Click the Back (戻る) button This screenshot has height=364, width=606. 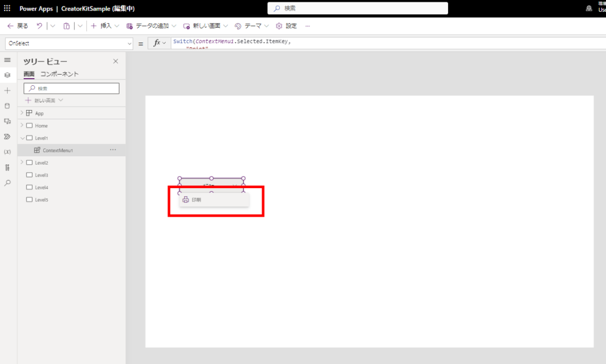tap(18, 26)
